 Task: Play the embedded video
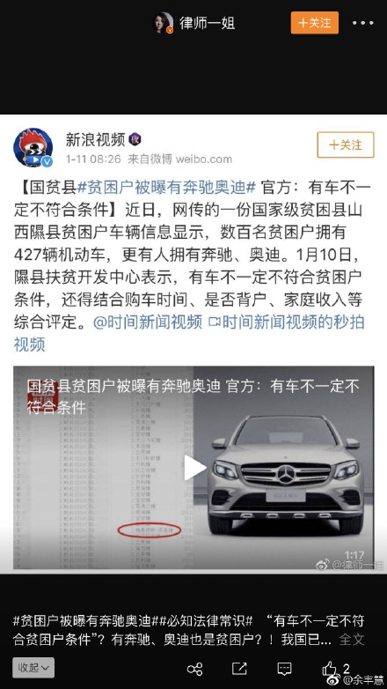(x=194, y=468)
